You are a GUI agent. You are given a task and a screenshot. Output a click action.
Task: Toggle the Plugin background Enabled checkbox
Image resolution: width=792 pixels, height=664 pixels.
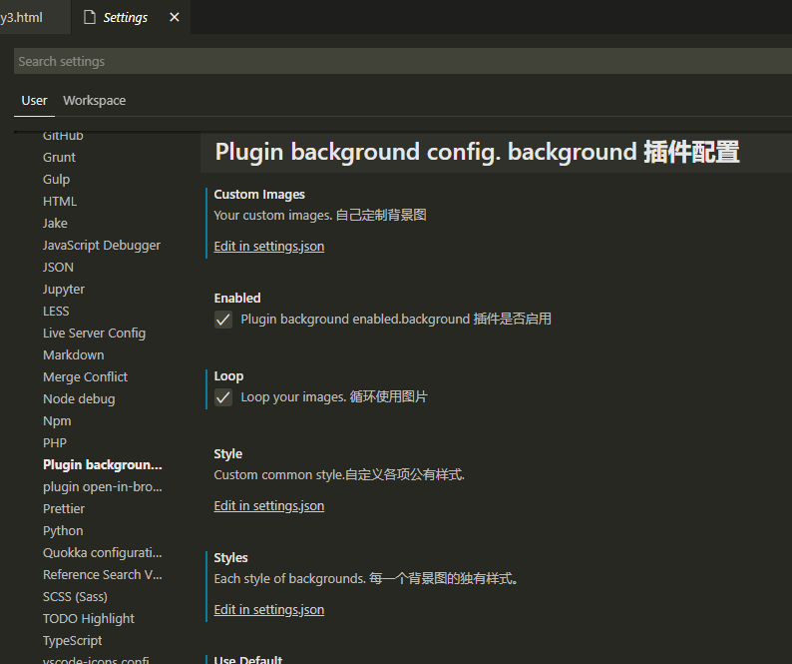tap(223, 320)
